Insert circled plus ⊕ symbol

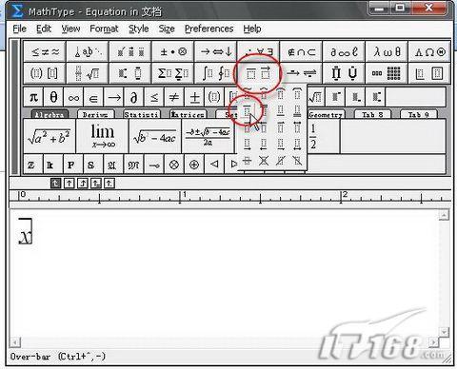(194, 165)
